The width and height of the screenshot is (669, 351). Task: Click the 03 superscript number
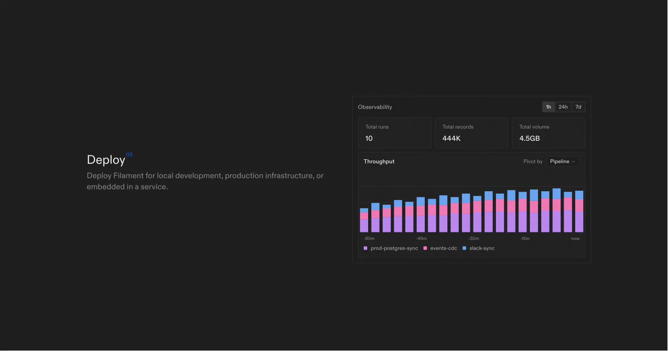click(x=129, y=155)
